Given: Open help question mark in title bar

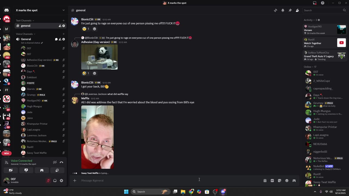Looking at the screenshot, I should [x=323, y=3].
